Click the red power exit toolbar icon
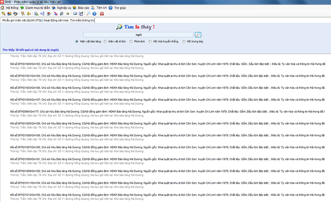This screenshot has width=331, height=202. tap(102, 14)
